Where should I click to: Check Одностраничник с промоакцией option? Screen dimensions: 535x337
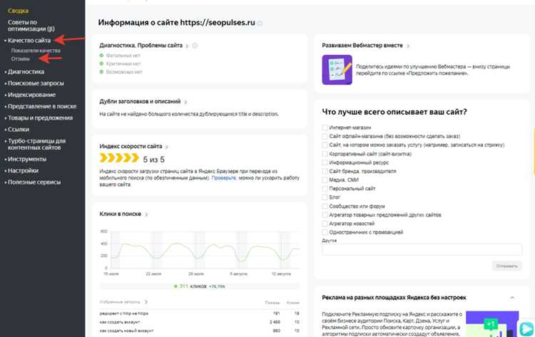(325, 232)
